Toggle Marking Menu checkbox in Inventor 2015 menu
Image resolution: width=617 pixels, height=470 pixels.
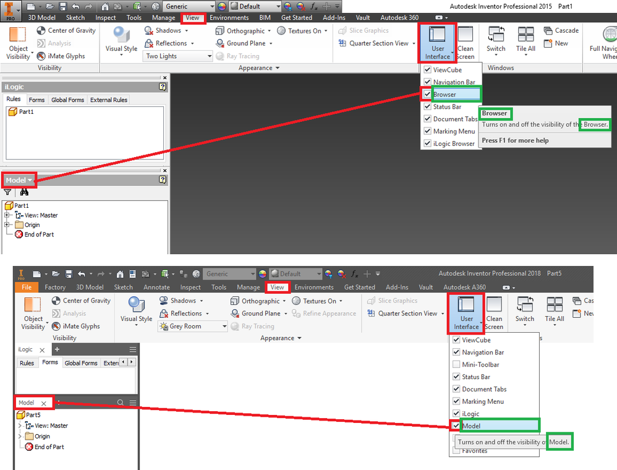tap(427, 131)
